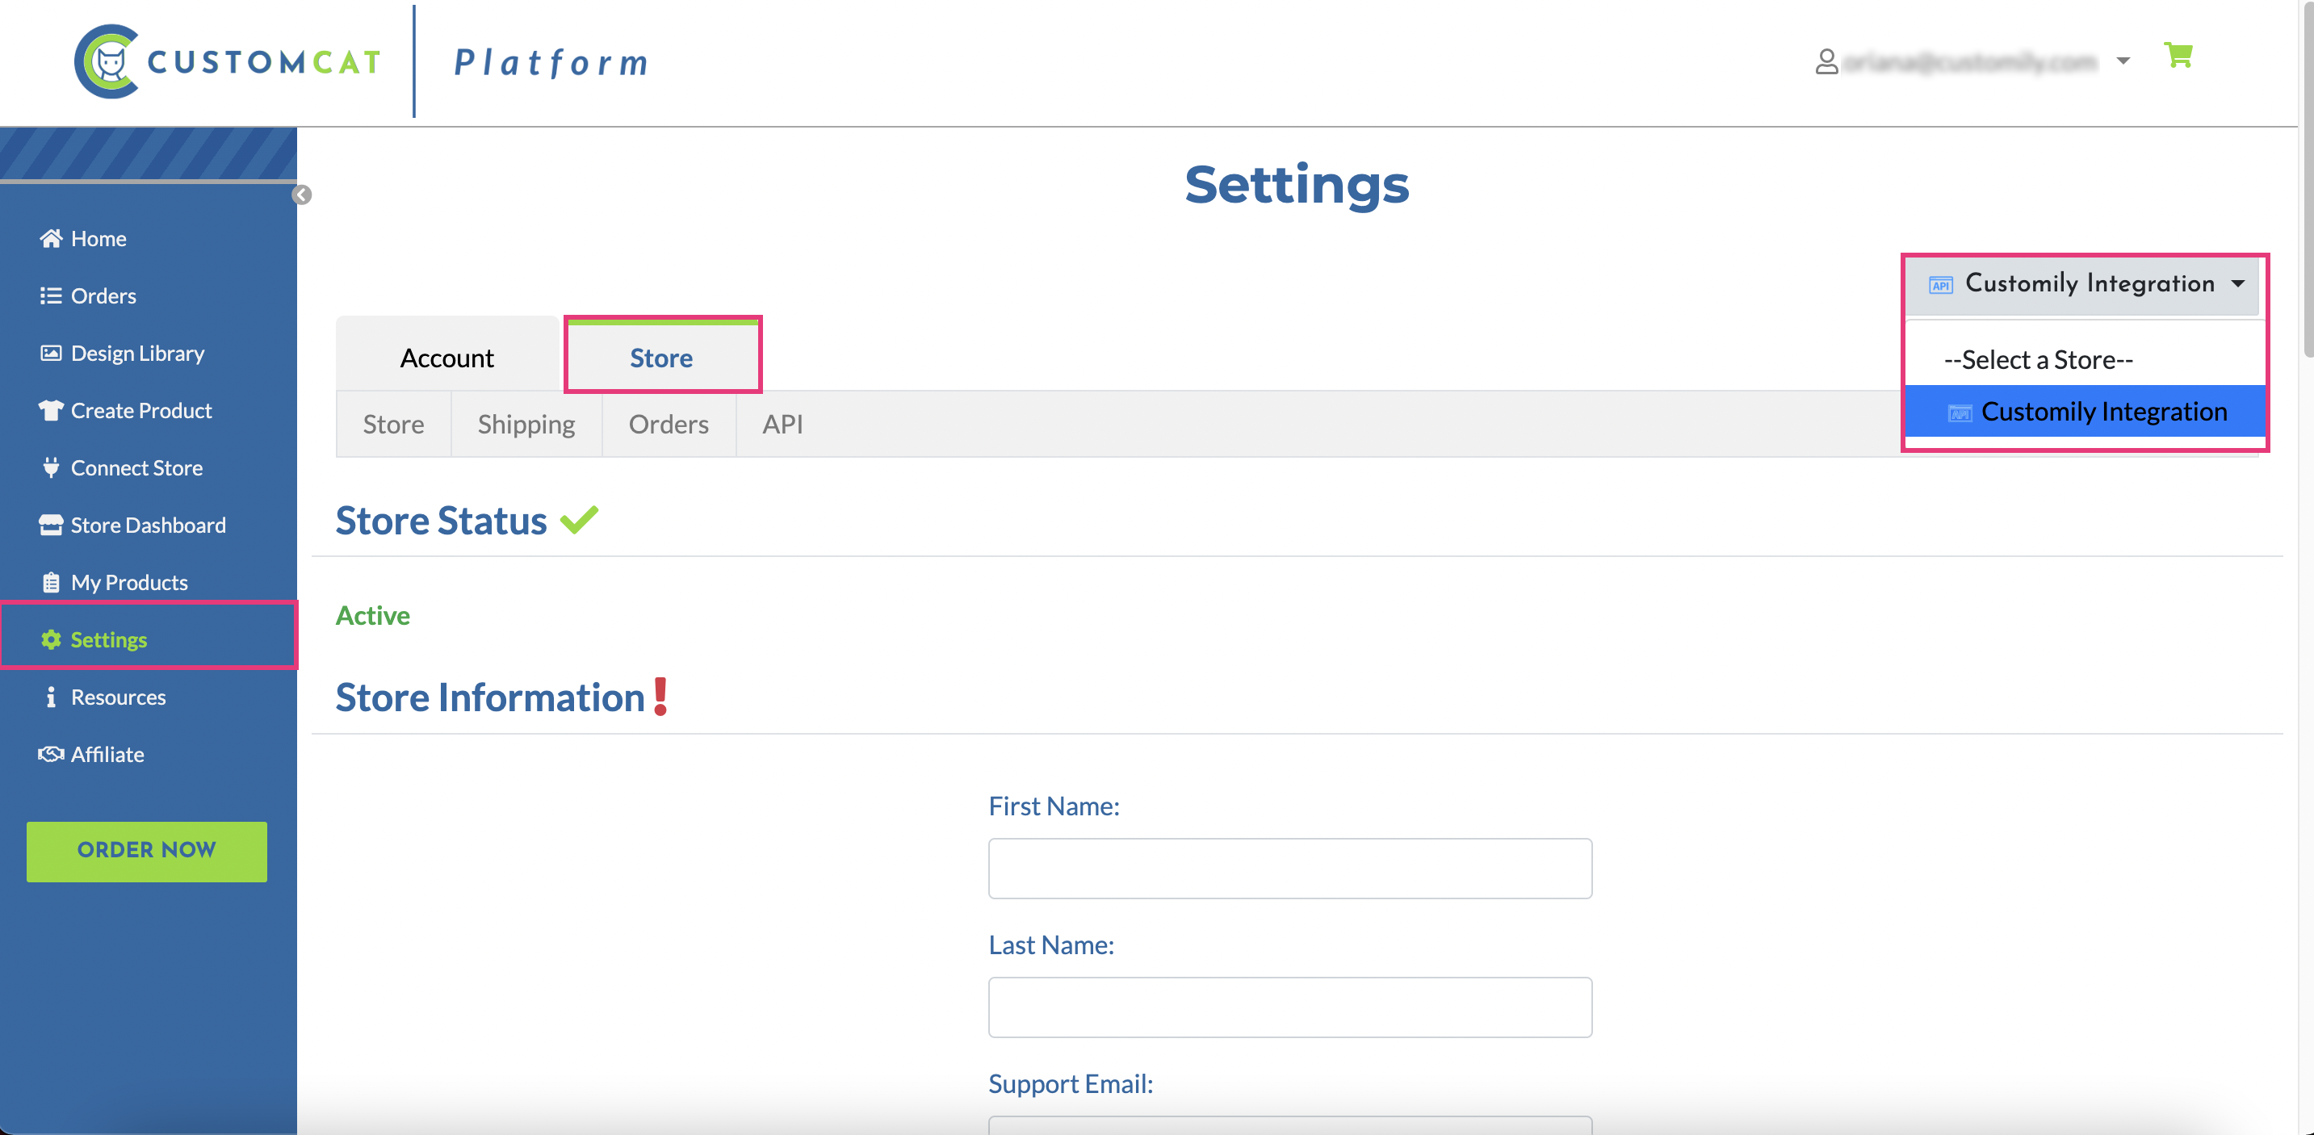Switch to the Account tab
Image resolution: width=2314 pixels, height=1135 pixels.
click(446, 358)
